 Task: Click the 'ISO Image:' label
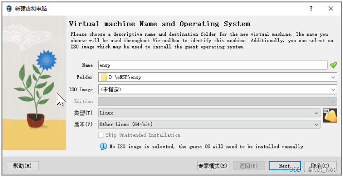(x=82, y=90)
